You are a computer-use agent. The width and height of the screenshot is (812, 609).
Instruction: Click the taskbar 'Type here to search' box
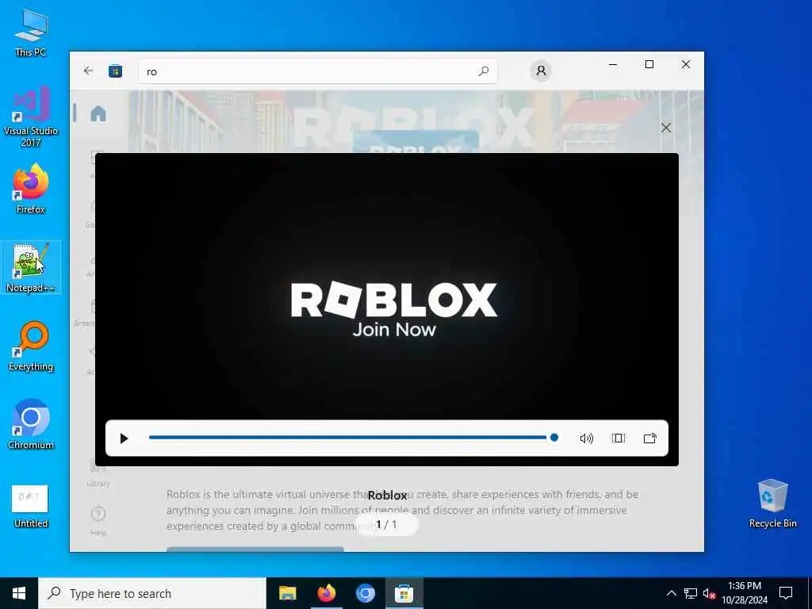pyautogui.click(x=152, y=593)
